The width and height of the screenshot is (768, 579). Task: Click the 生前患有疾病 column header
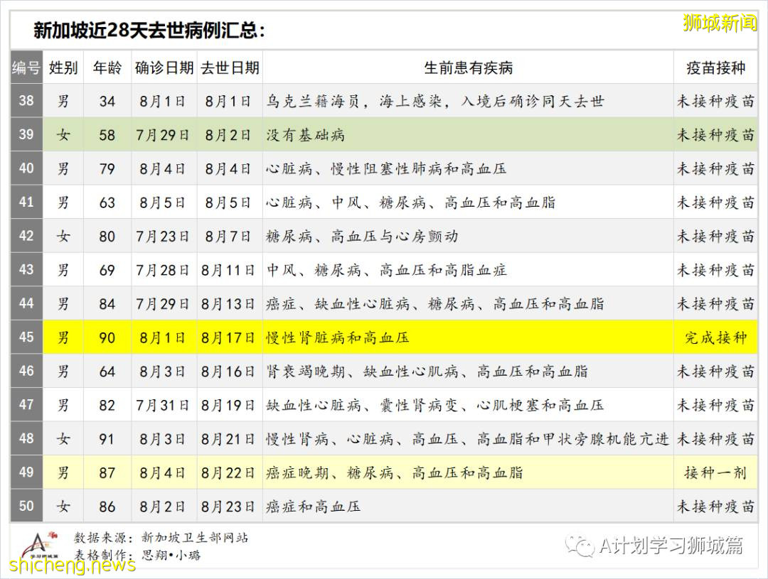coord(468,67)
